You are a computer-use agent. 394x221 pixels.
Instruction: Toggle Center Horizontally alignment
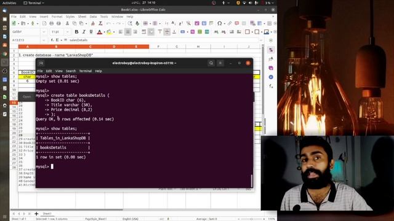pyautogui.click(x=128, y=32)
